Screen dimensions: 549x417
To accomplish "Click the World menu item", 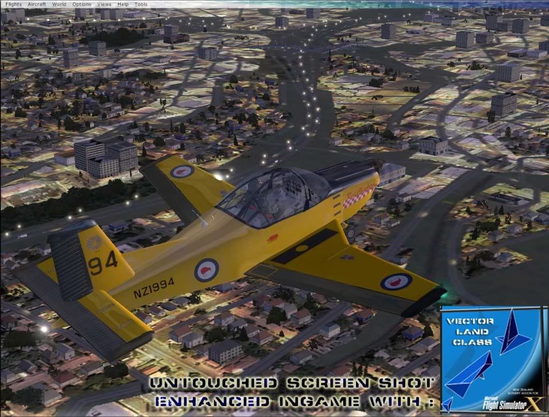I will 60,4.
